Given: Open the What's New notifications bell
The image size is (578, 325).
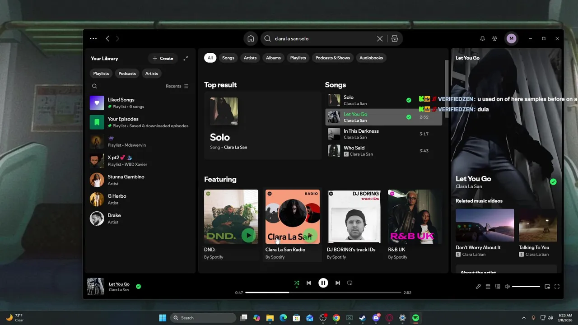Looking at the screenshot, I should click(482, 38).
